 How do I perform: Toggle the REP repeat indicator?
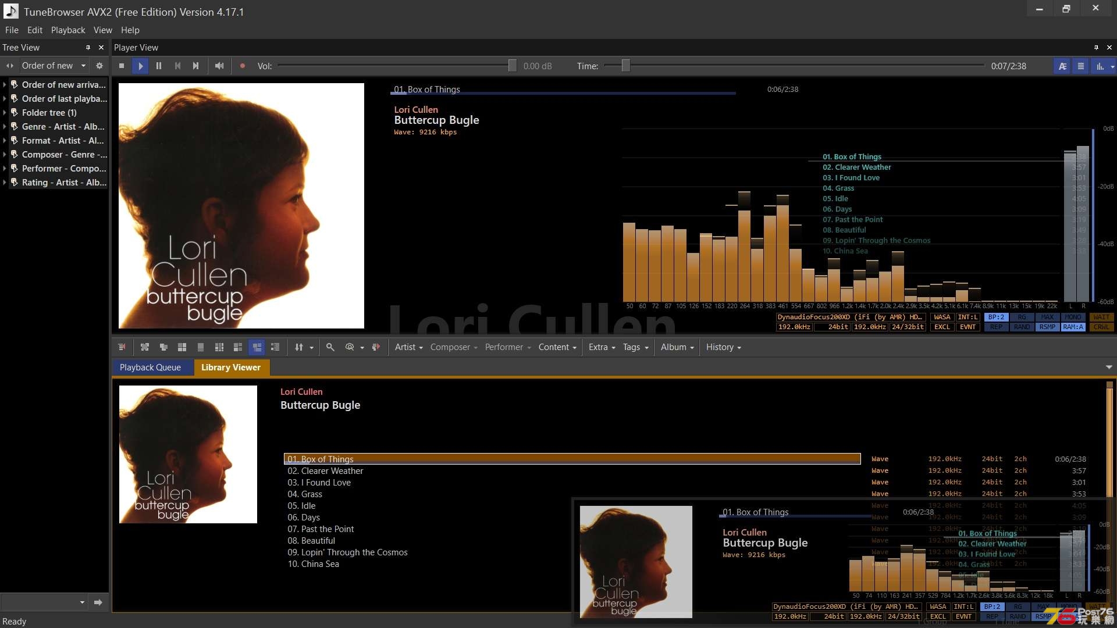996,327
